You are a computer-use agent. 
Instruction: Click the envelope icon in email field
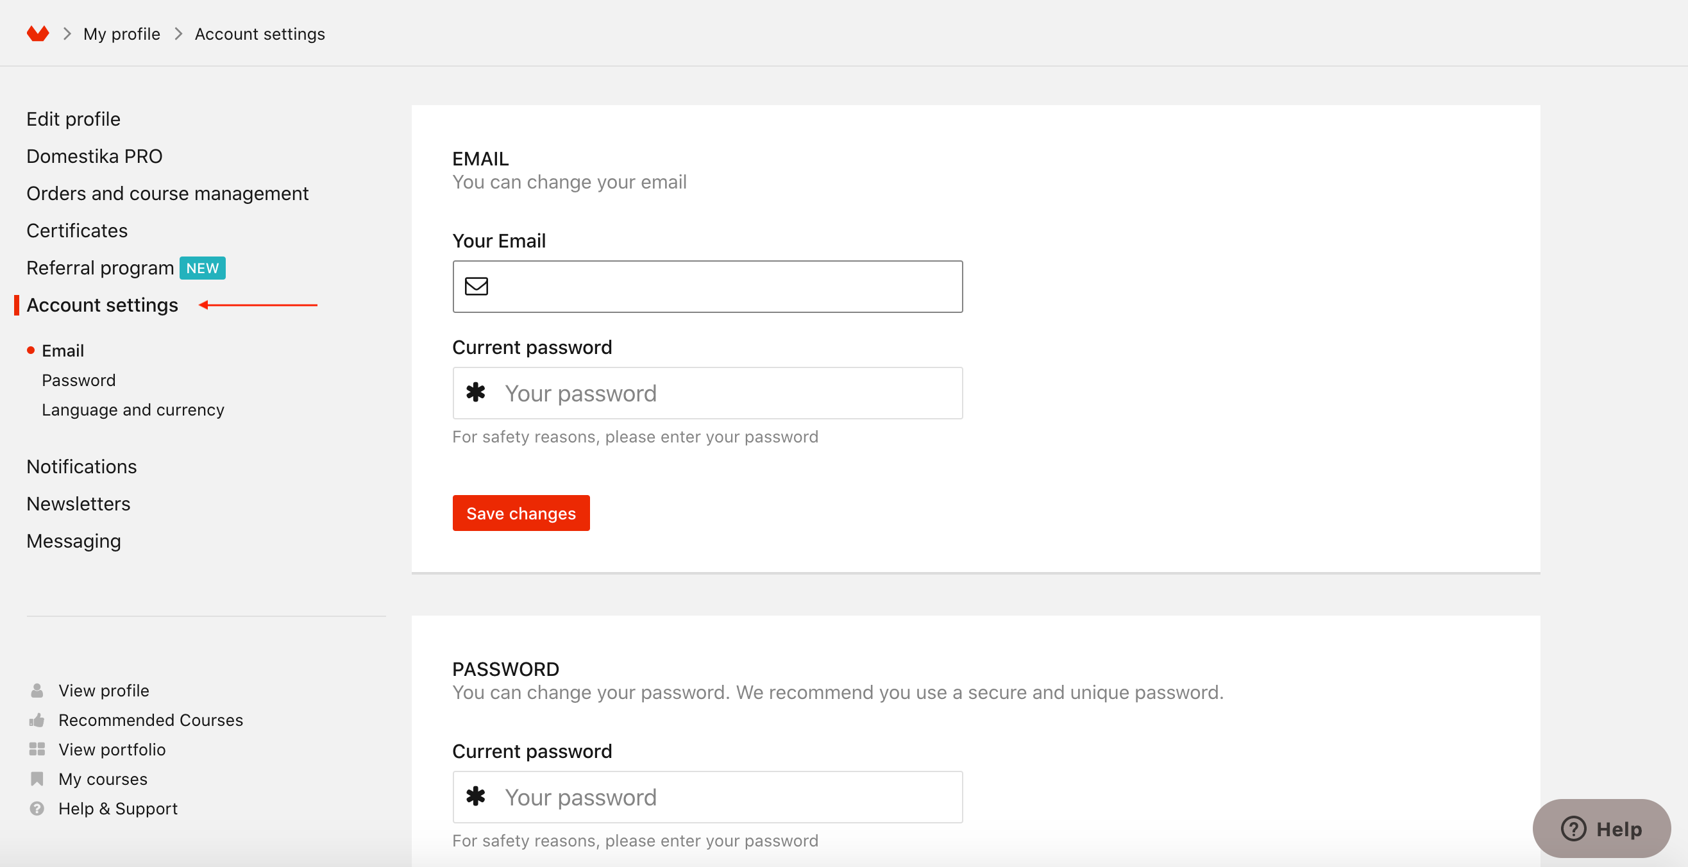[477, 287]
